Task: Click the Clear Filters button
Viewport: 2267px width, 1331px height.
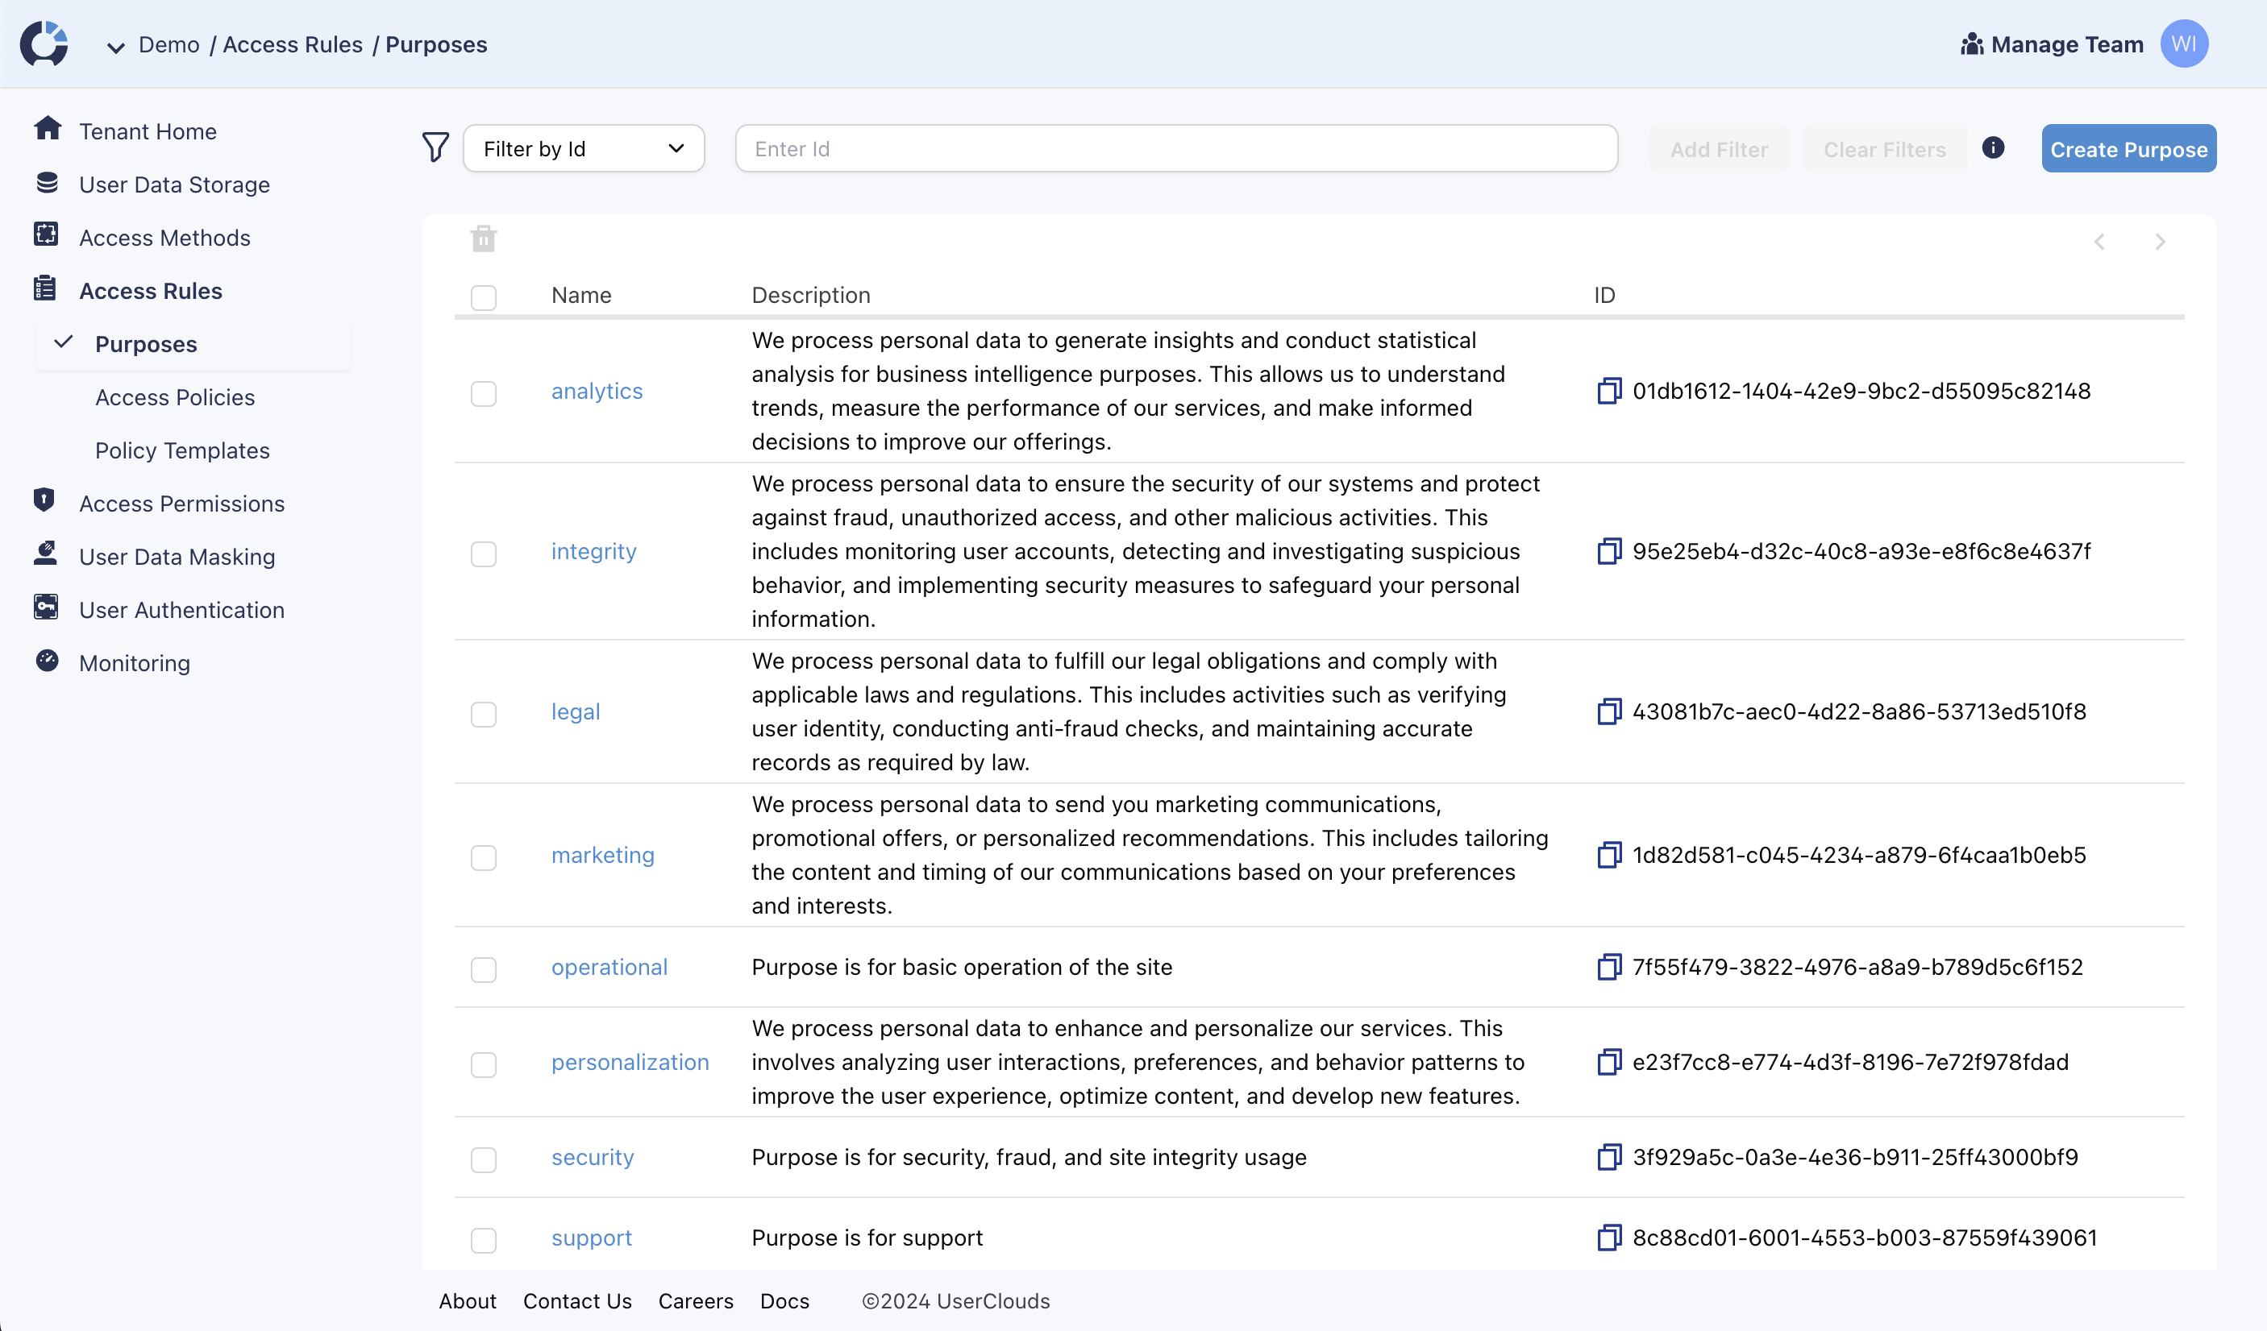Action: tap(1883, 149)
